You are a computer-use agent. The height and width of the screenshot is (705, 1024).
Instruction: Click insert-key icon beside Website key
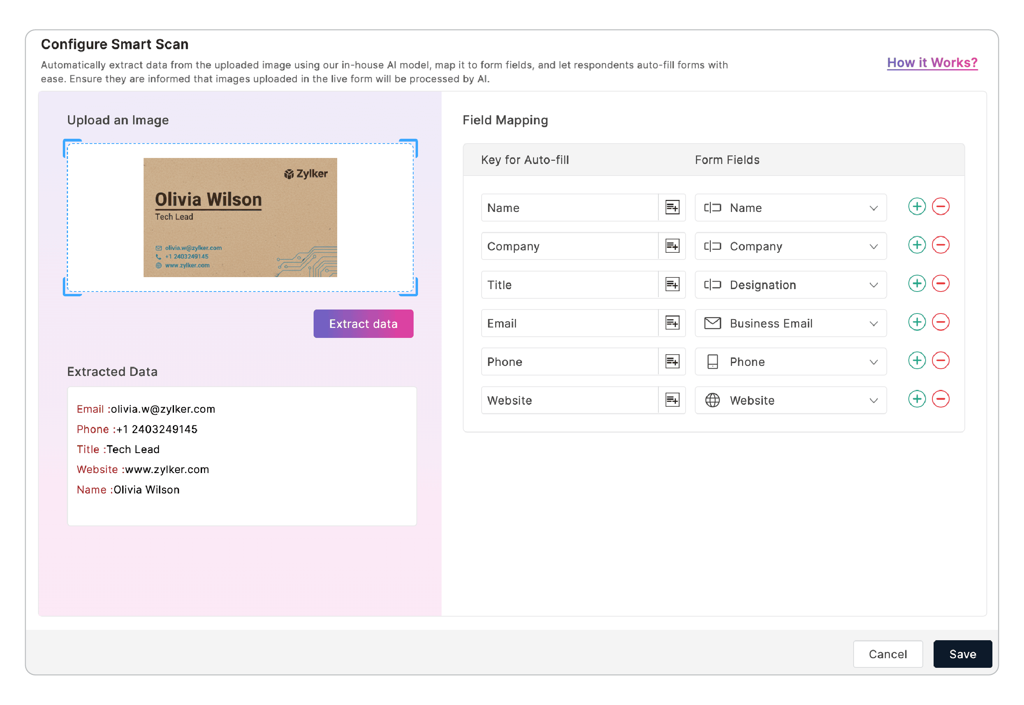point(672,400)
